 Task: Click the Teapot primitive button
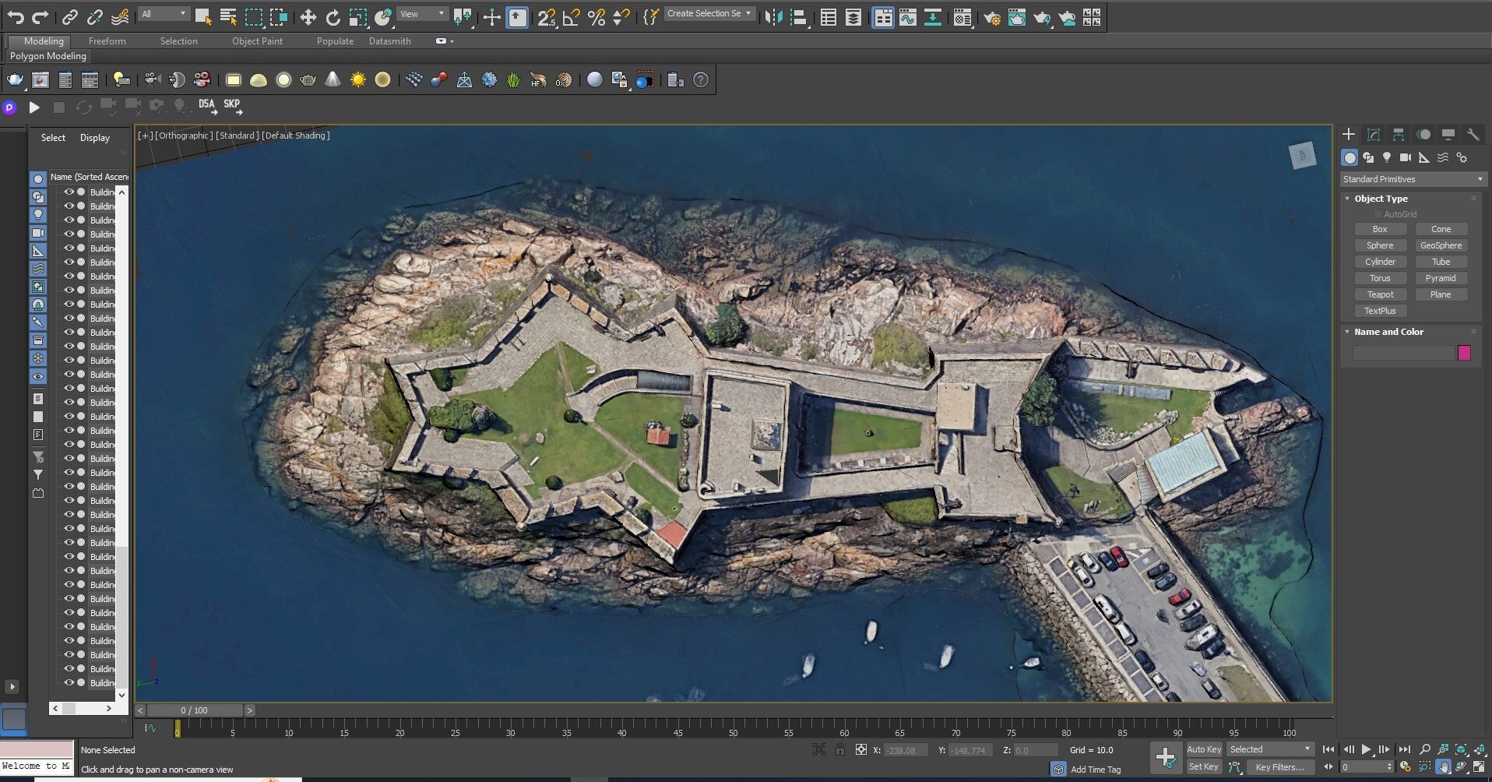1380,294
